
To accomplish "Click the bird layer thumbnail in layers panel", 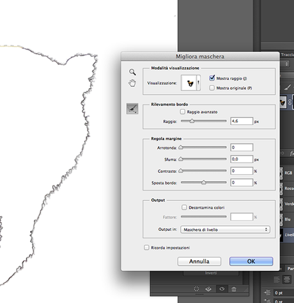I will pyautogui.click(x=283, y=103).
